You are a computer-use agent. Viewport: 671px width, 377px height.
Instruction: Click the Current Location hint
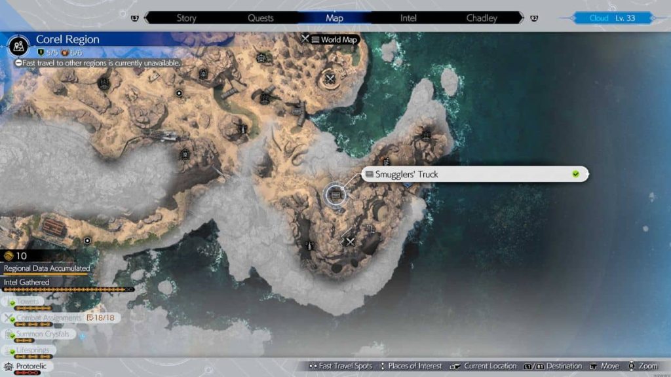click(x=483, y=366)
